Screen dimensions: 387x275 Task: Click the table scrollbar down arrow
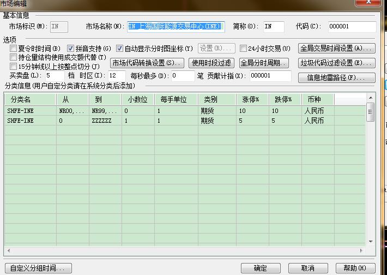tap(371, 241)
